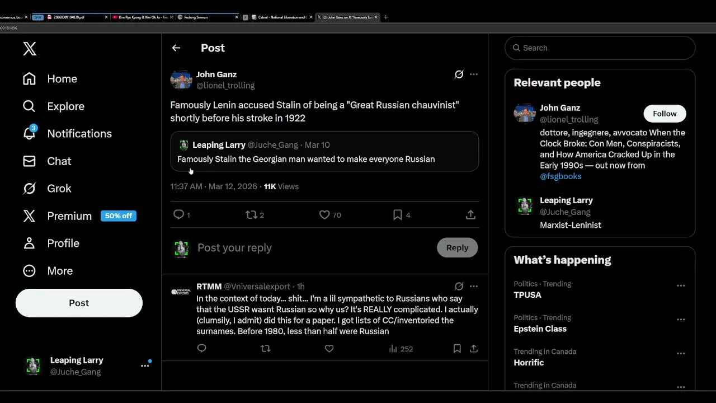Screen dimensions: 716x403
Task: Open the Explore page
Action: 53,106
